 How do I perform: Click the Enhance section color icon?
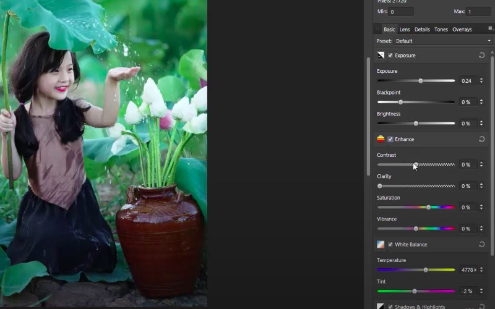(x=381, y=139)
